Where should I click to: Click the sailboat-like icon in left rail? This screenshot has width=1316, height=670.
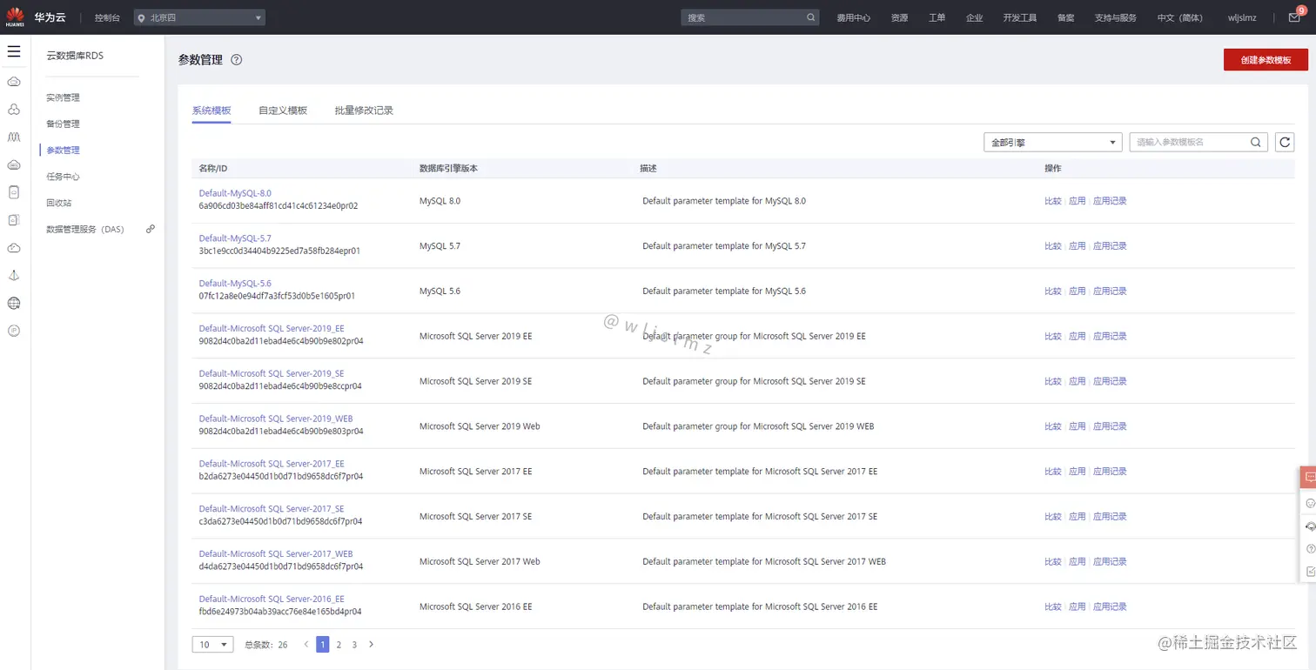(14, 275)
